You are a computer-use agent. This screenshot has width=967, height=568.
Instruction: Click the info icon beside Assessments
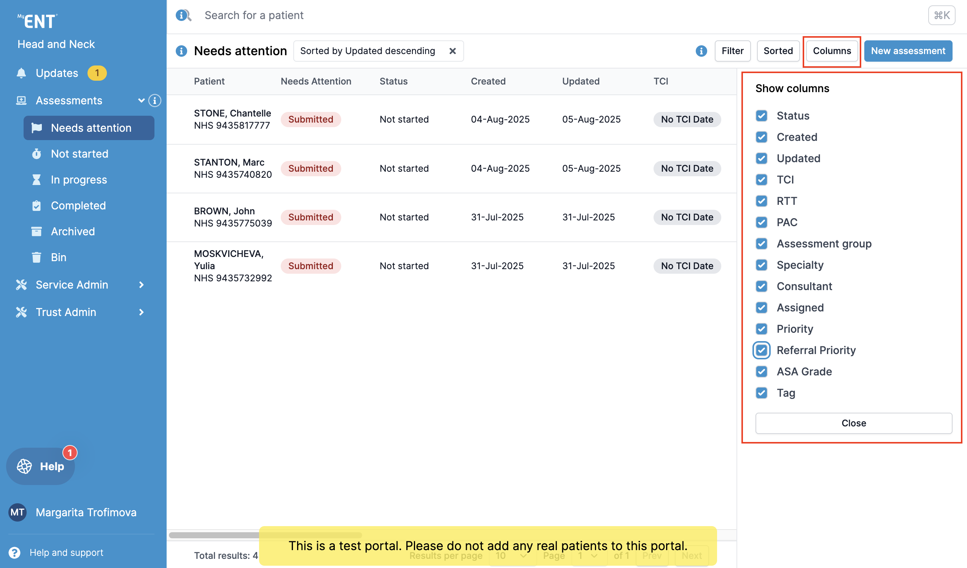[x=155, y=101]
